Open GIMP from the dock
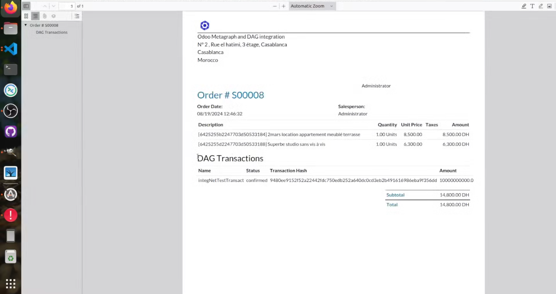Image resolution: width=556 pixels, height=294 pixels. (x=11, y=152)
